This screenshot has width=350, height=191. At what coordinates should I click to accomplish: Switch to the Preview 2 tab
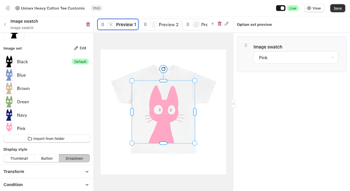161,24
